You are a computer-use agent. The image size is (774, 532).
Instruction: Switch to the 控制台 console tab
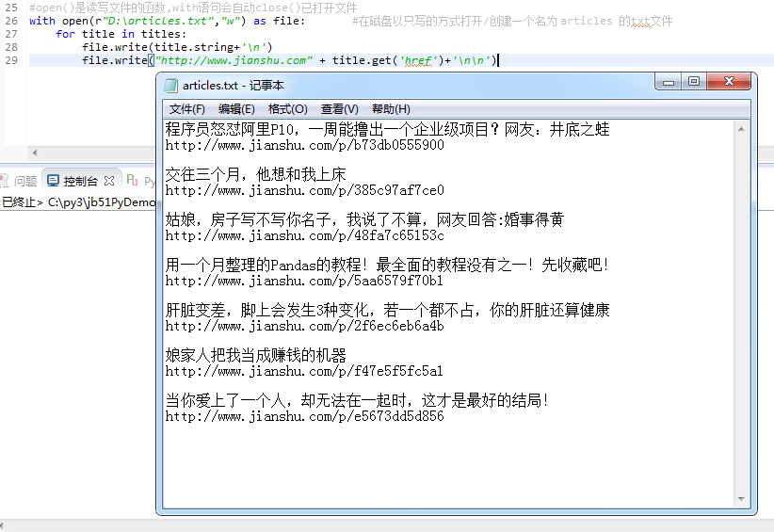80,181
